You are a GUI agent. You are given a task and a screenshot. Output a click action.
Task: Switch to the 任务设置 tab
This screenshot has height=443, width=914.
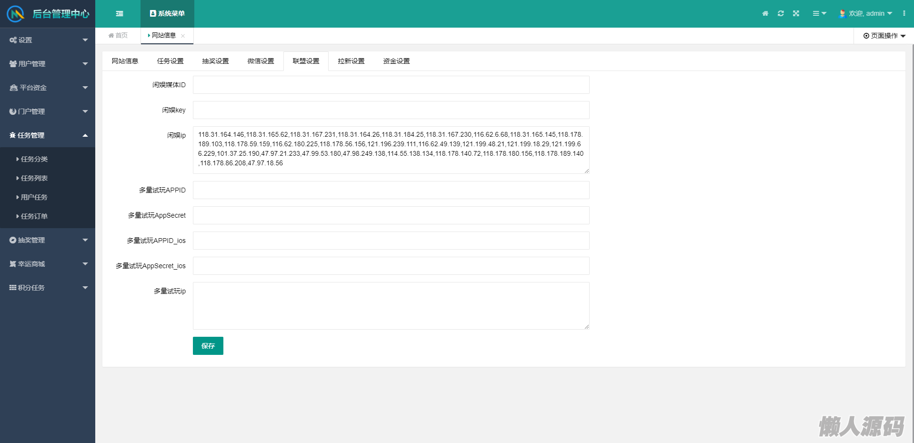[x=170, y=61]
